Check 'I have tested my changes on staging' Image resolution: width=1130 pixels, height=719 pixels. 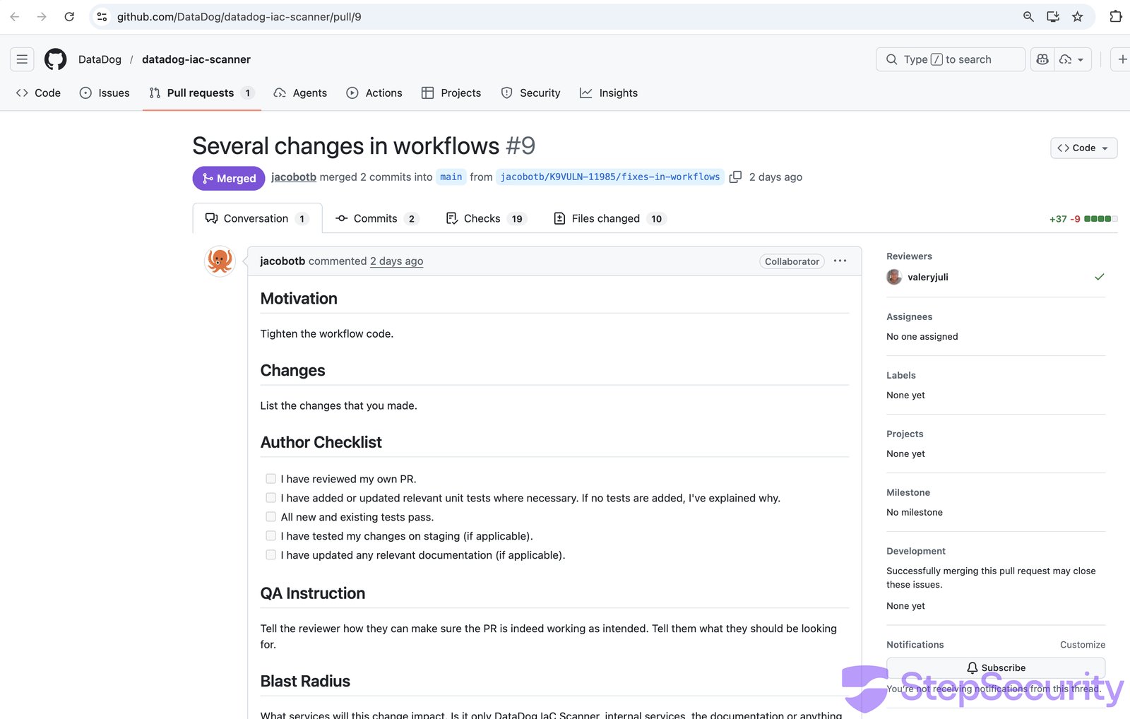pyautogui.click(x=270, y=536)
